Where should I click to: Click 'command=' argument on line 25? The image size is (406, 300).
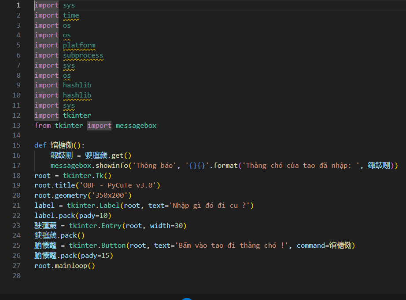click(313, 246)
